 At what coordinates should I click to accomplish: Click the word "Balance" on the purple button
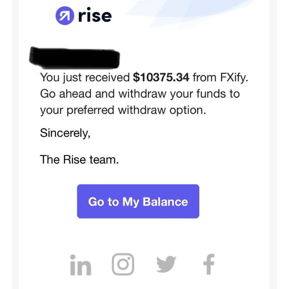(x=165, y=202)
